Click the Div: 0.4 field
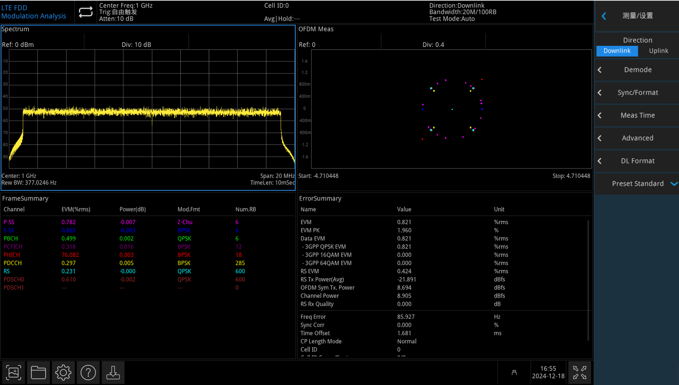The width and height of the screenshot is (679, 385). 433,45
